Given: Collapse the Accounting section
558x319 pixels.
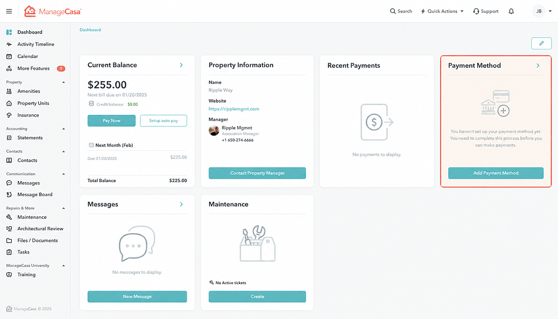Looking at the screenshot, I should 64,129.
